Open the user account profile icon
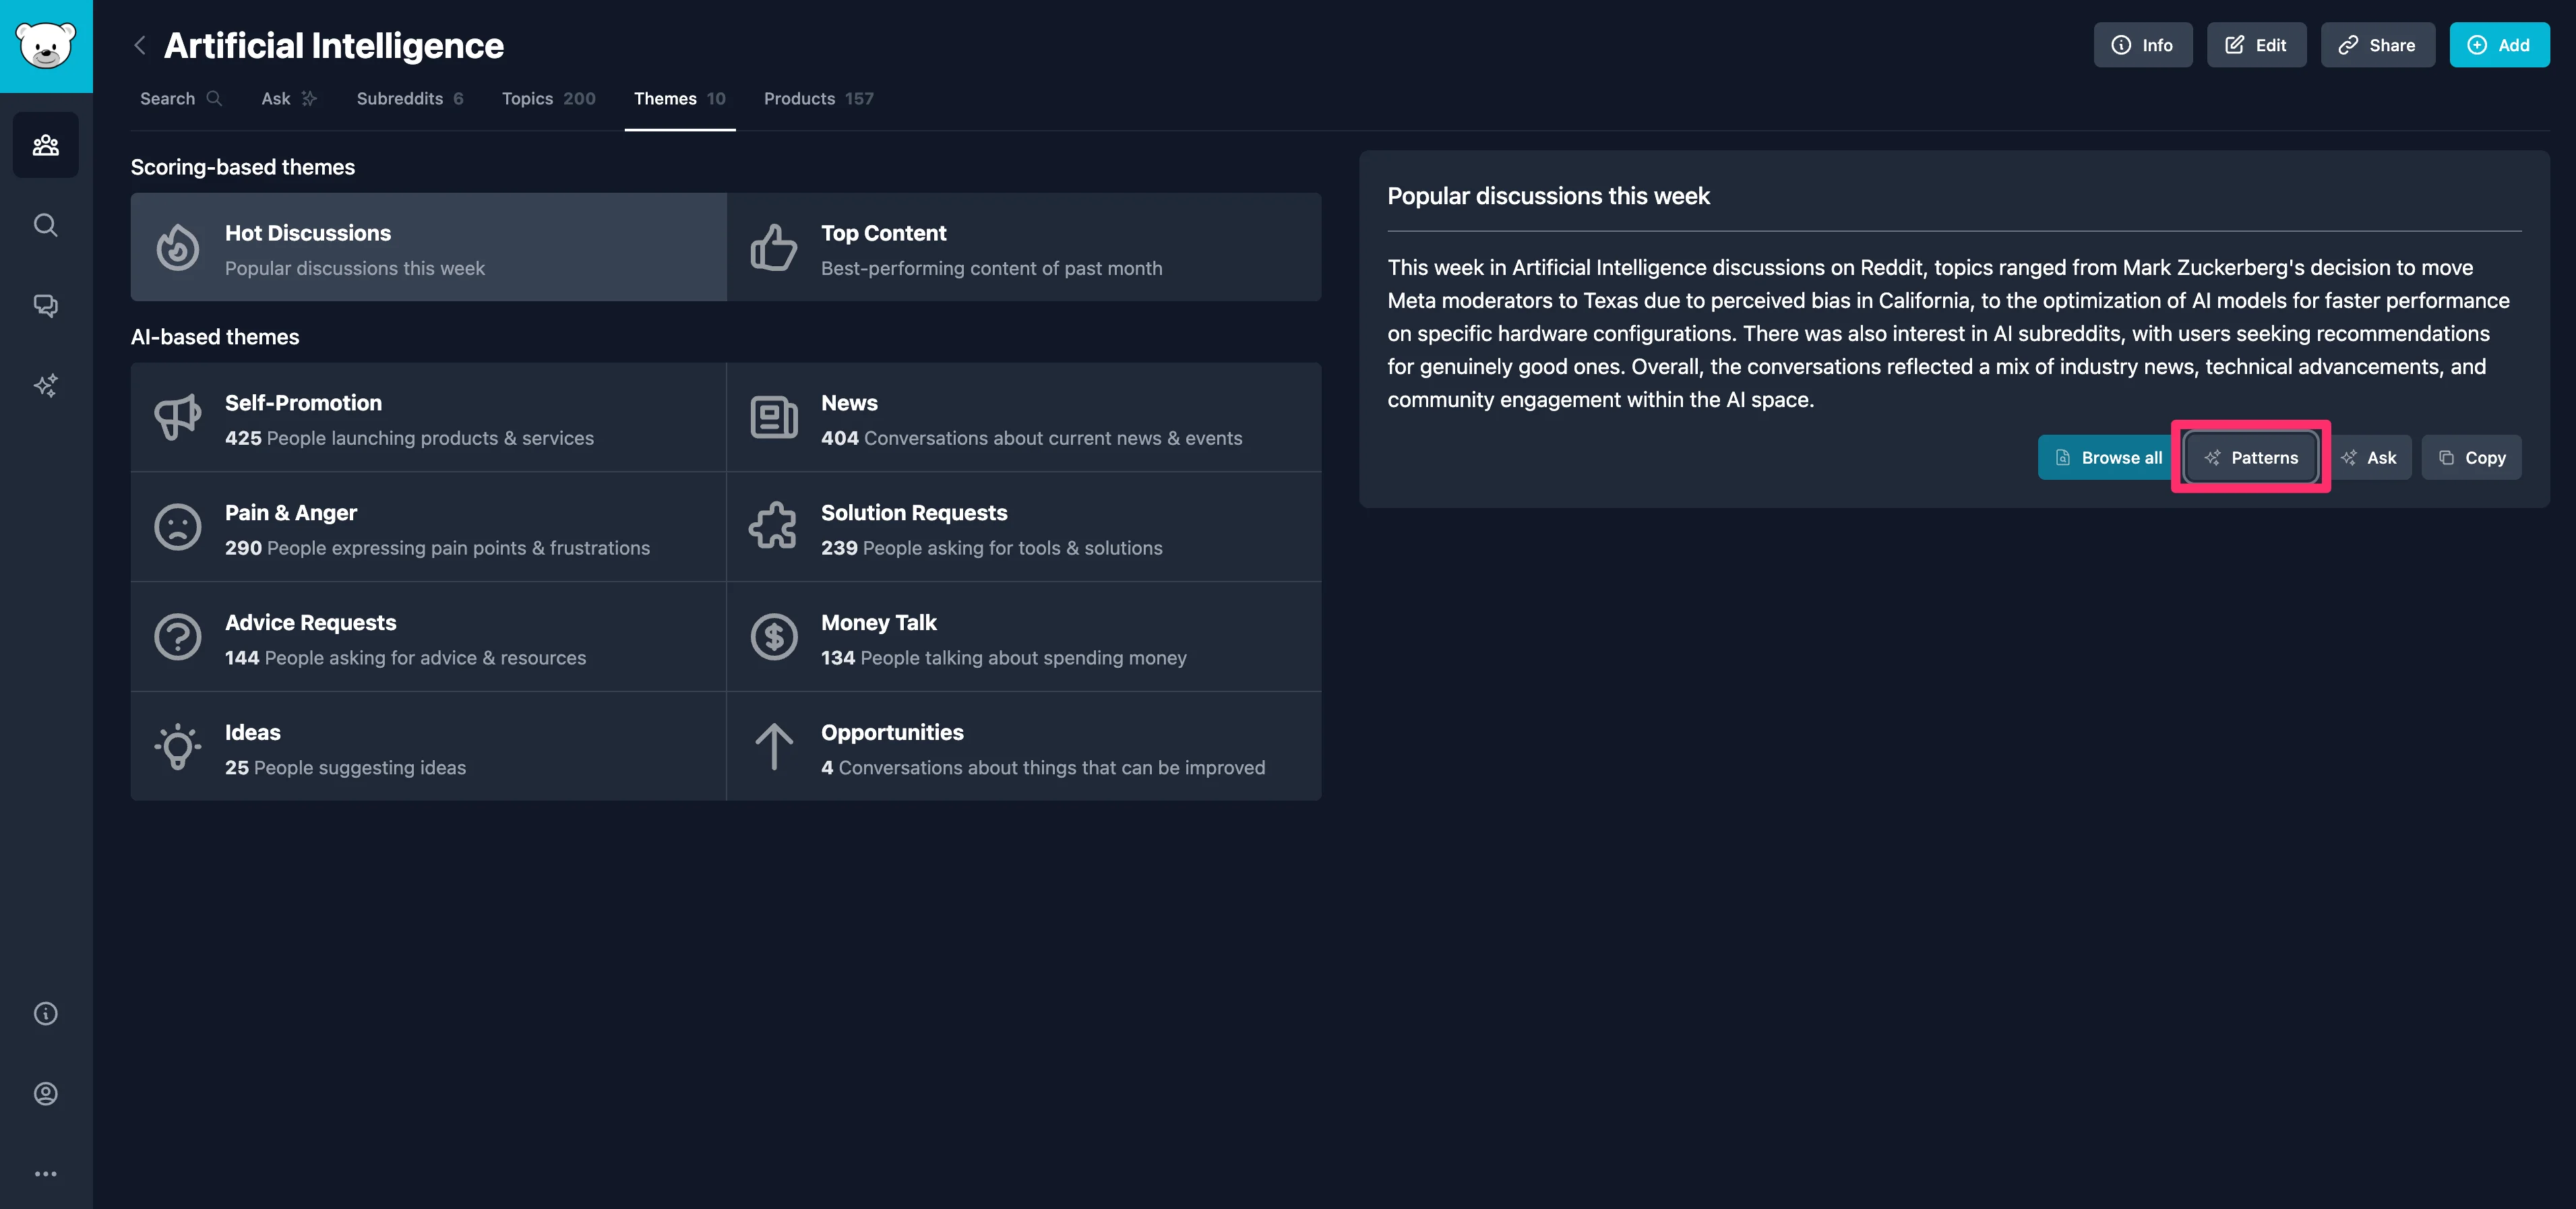 [x=46, y=1093]
